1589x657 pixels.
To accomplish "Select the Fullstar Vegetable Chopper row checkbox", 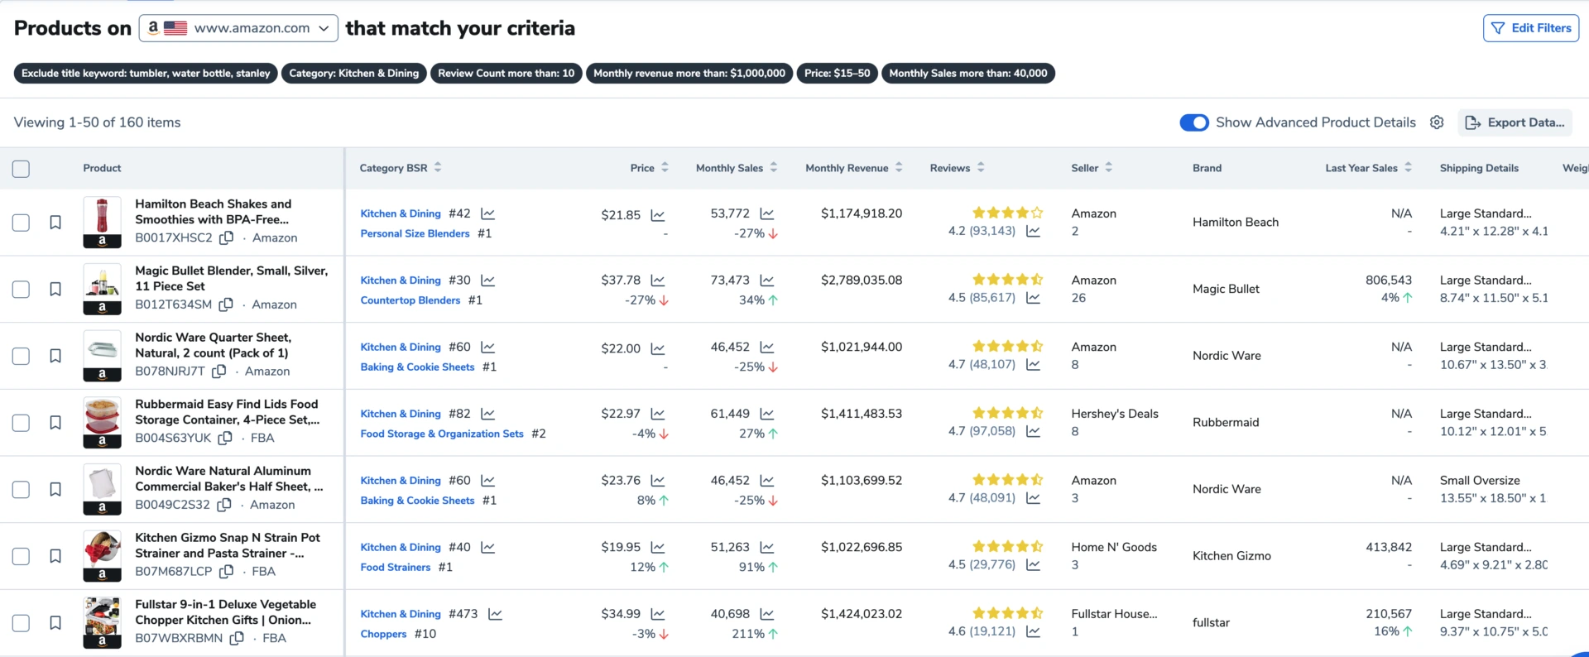I will [21, 623].
